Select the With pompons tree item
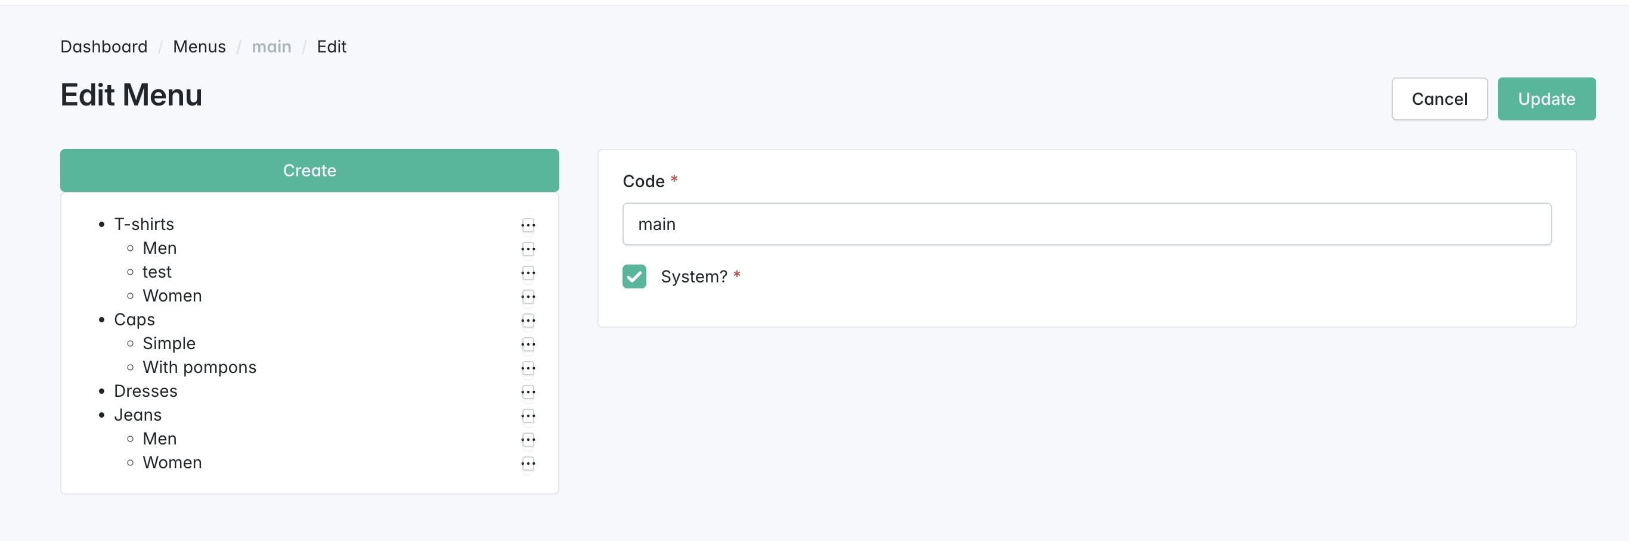1629x541 pixels. point(199,367)
